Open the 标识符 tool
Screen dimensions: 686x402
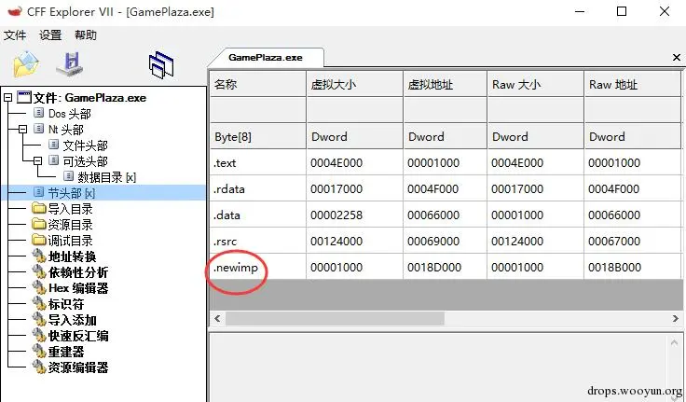tap(65, 304)
